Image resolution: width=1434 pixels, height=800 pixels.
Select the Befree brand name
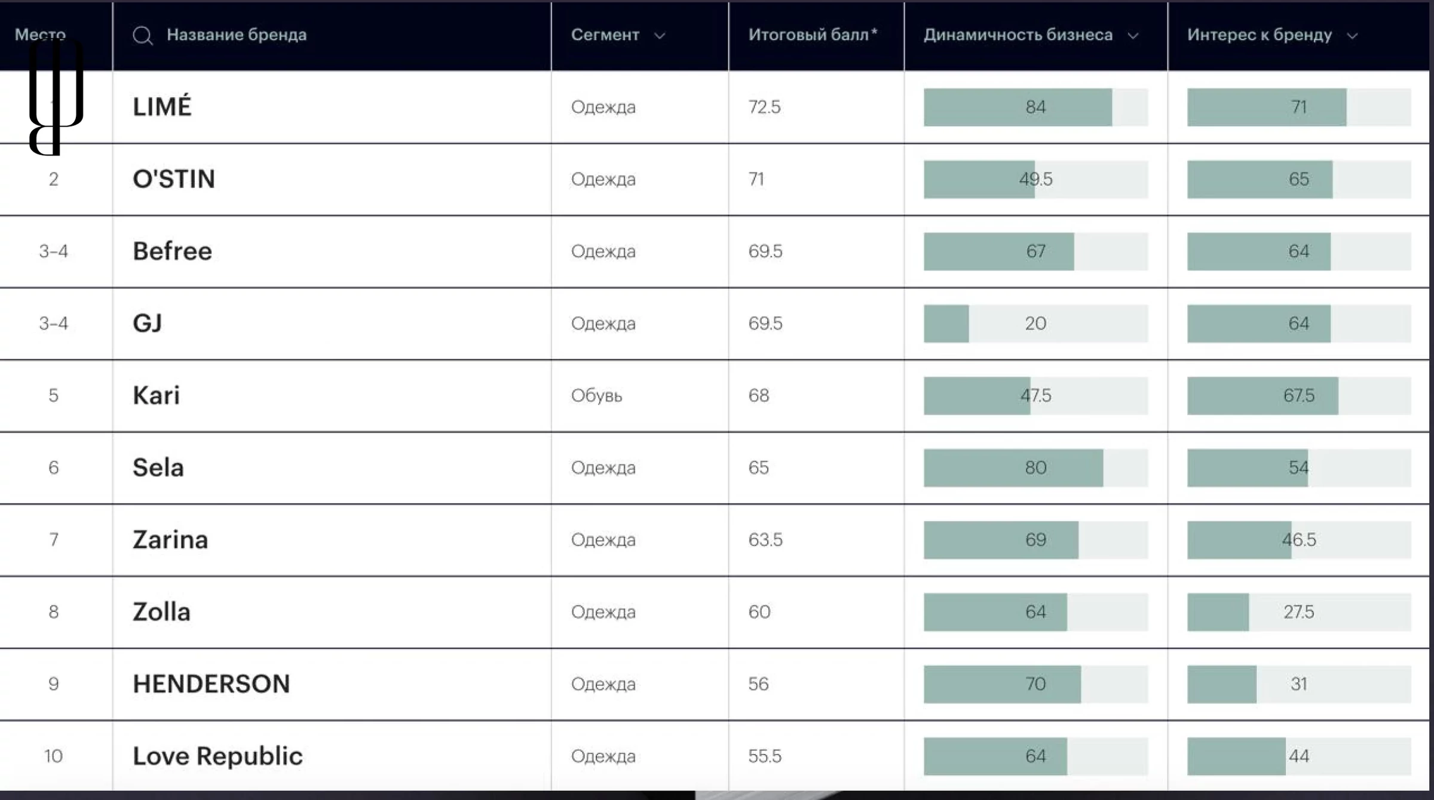pos(172,251)
